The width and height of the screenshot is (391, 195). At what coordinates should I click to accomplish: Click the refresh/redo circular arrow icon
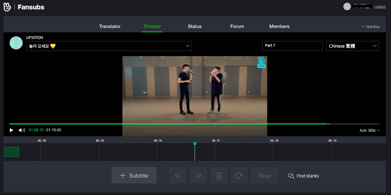point(239,175)
